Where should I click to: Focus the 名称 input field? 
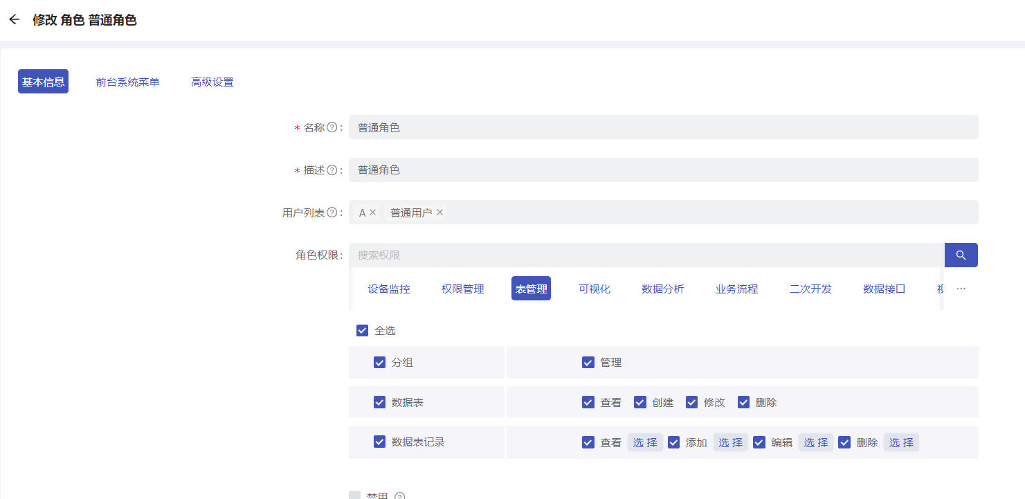pyautogui.click(x=664, y=127)
